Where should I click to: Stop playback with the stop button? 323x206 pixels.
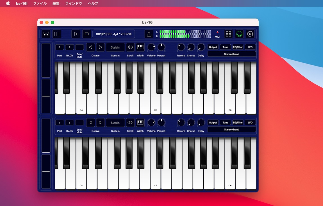click(x=87, y=34)
